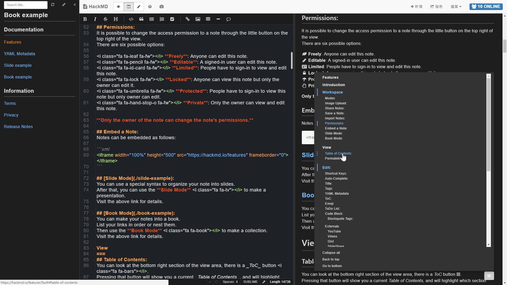
Task: Fold Book Mode heading at line 77
Action: coord(93,213)
